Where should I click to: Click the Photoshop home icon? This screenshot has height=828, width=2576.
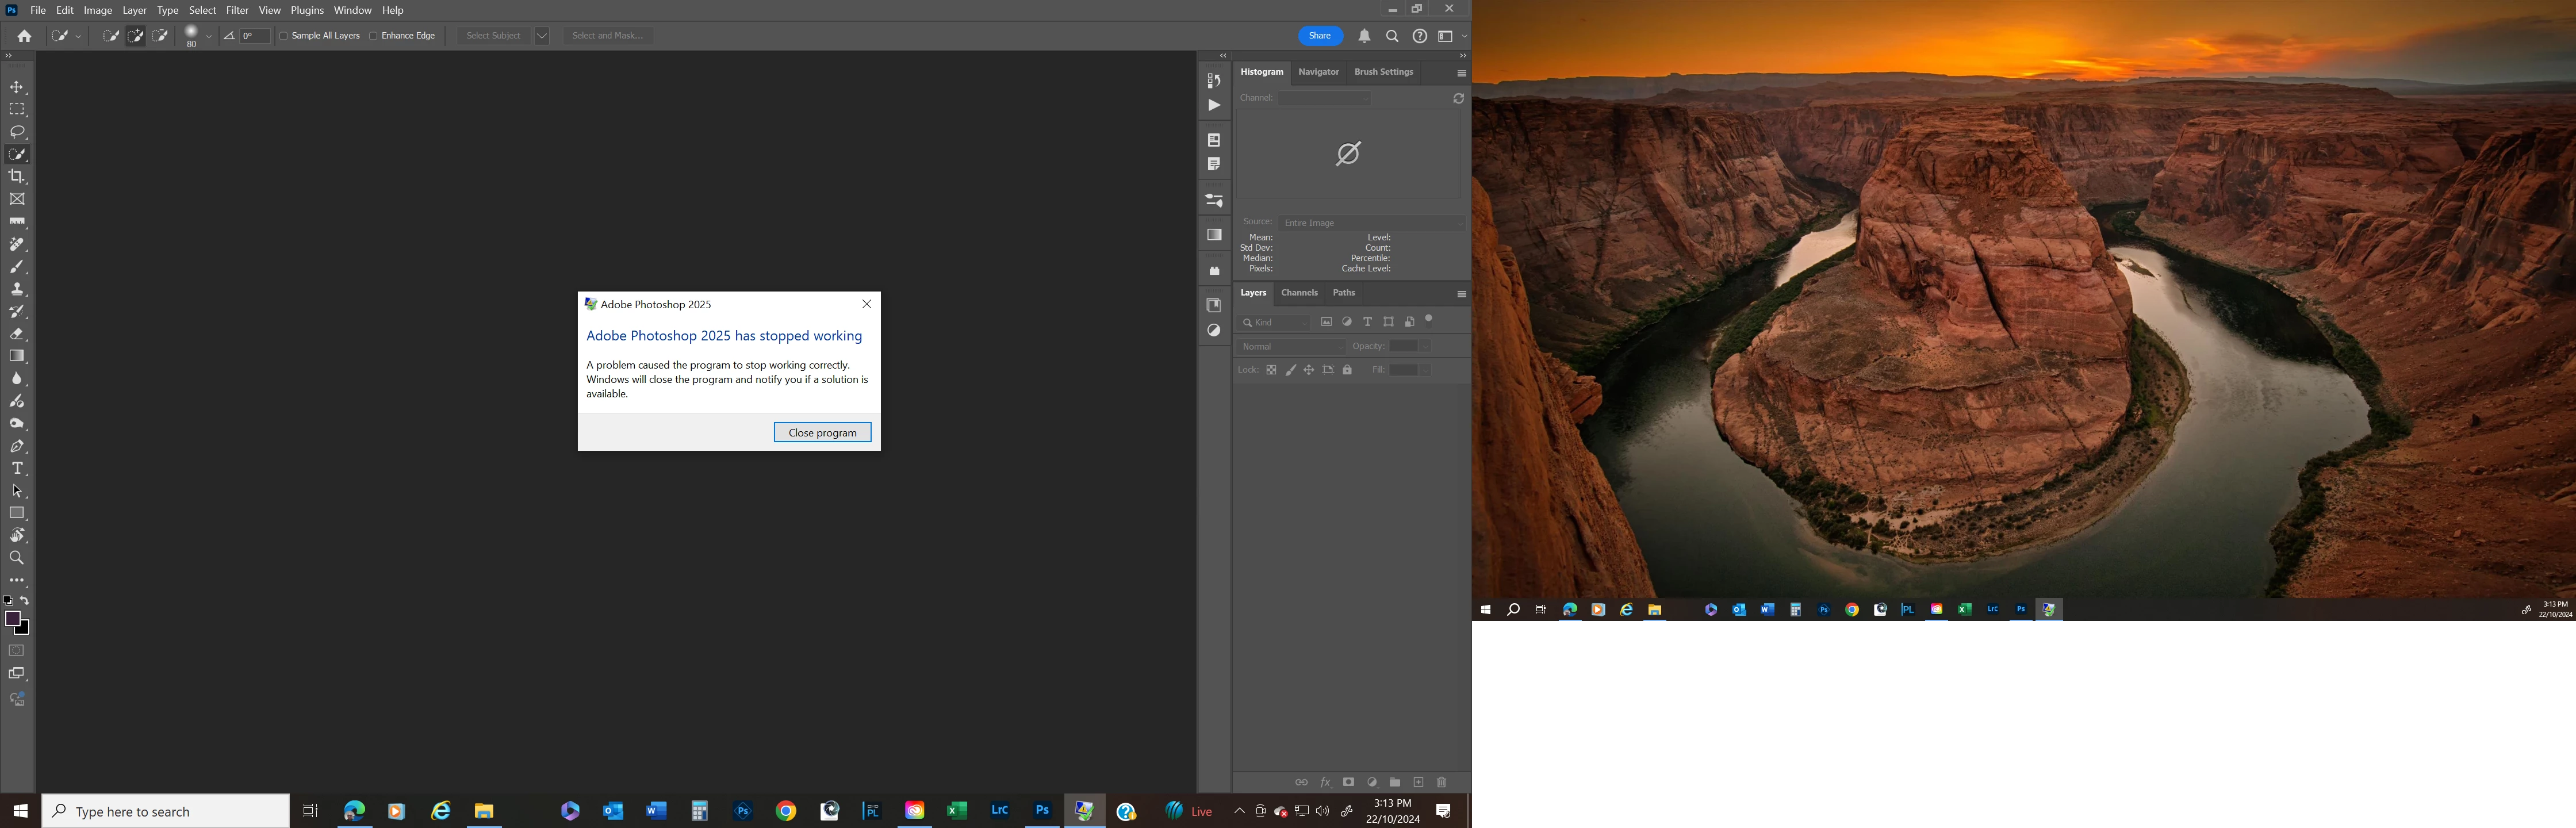(24, 36)
